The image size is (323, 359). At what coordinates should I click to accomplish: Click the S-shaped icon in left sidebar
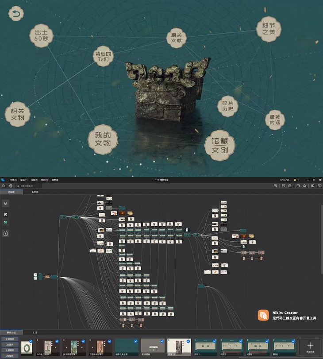(6, 214)
